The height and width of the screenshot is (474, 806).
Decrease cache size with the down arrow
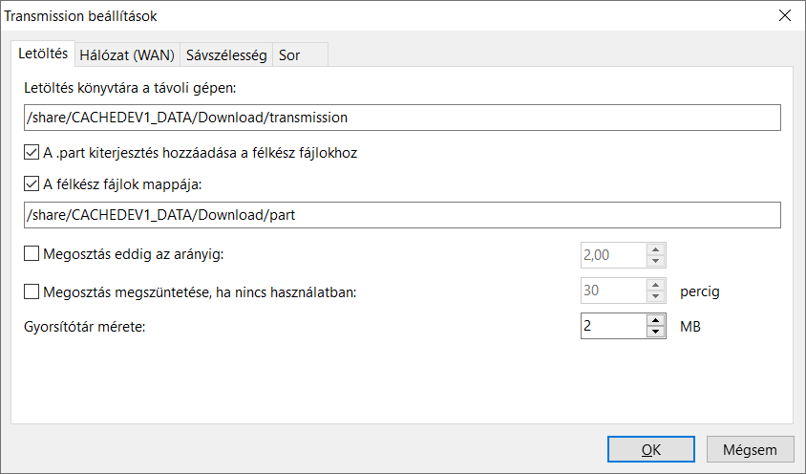(655, 332)
